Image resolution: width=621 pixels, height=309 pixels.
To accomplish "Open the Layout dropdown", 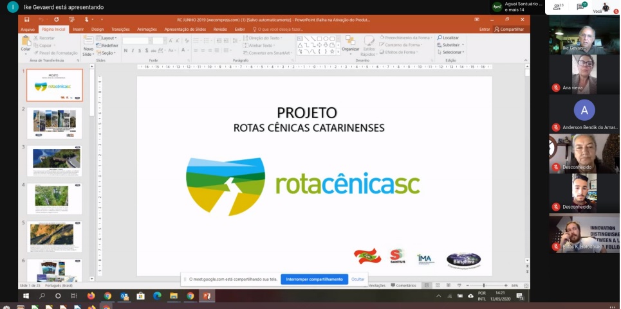I will coord(107,38).
